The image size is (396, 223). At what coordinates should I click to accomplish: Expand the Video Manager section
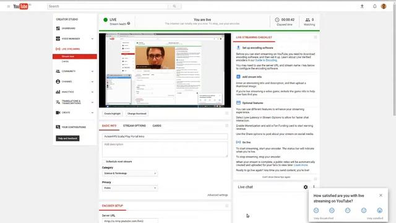[92, 38]
